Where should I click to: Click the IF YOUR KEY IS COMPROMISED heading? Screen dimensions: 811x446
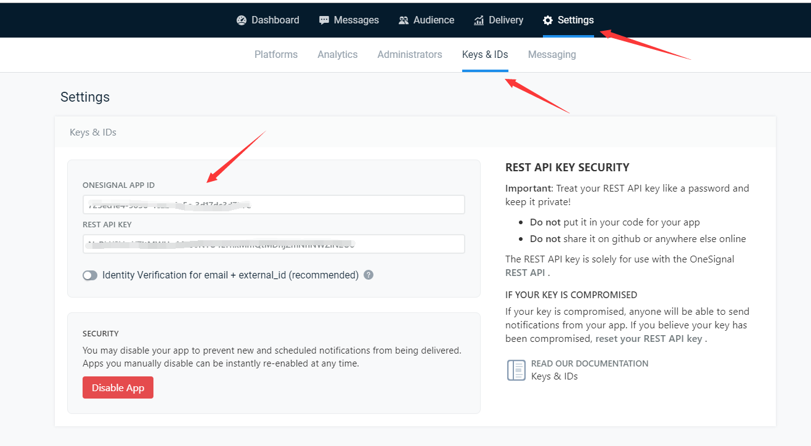571,295
